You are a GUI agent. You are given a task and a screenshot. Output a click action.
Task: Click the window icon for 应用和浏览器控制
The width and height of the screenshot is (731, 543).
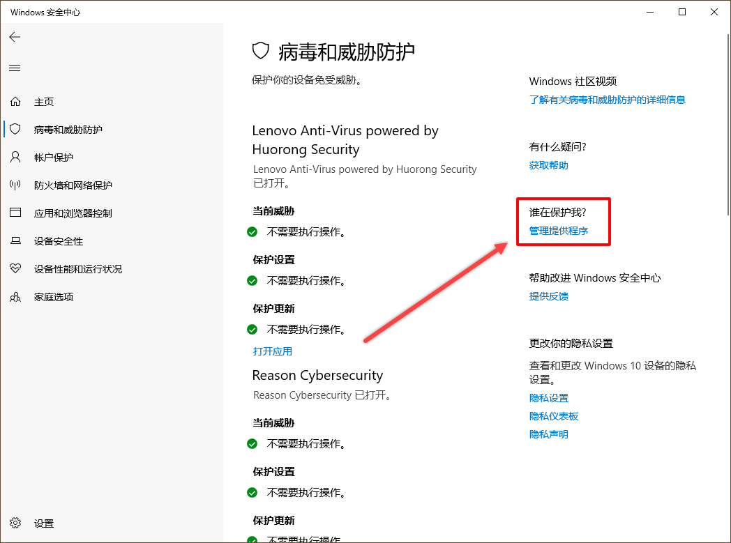click(15, 213)
